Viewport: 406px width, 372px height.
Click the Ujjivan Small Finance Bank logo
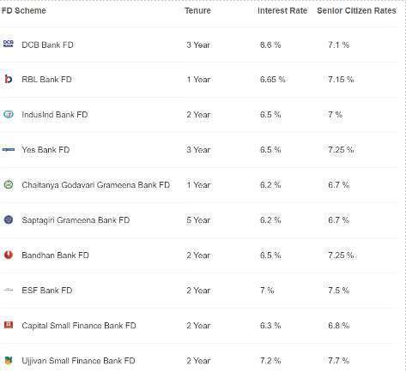coord(9,360)
